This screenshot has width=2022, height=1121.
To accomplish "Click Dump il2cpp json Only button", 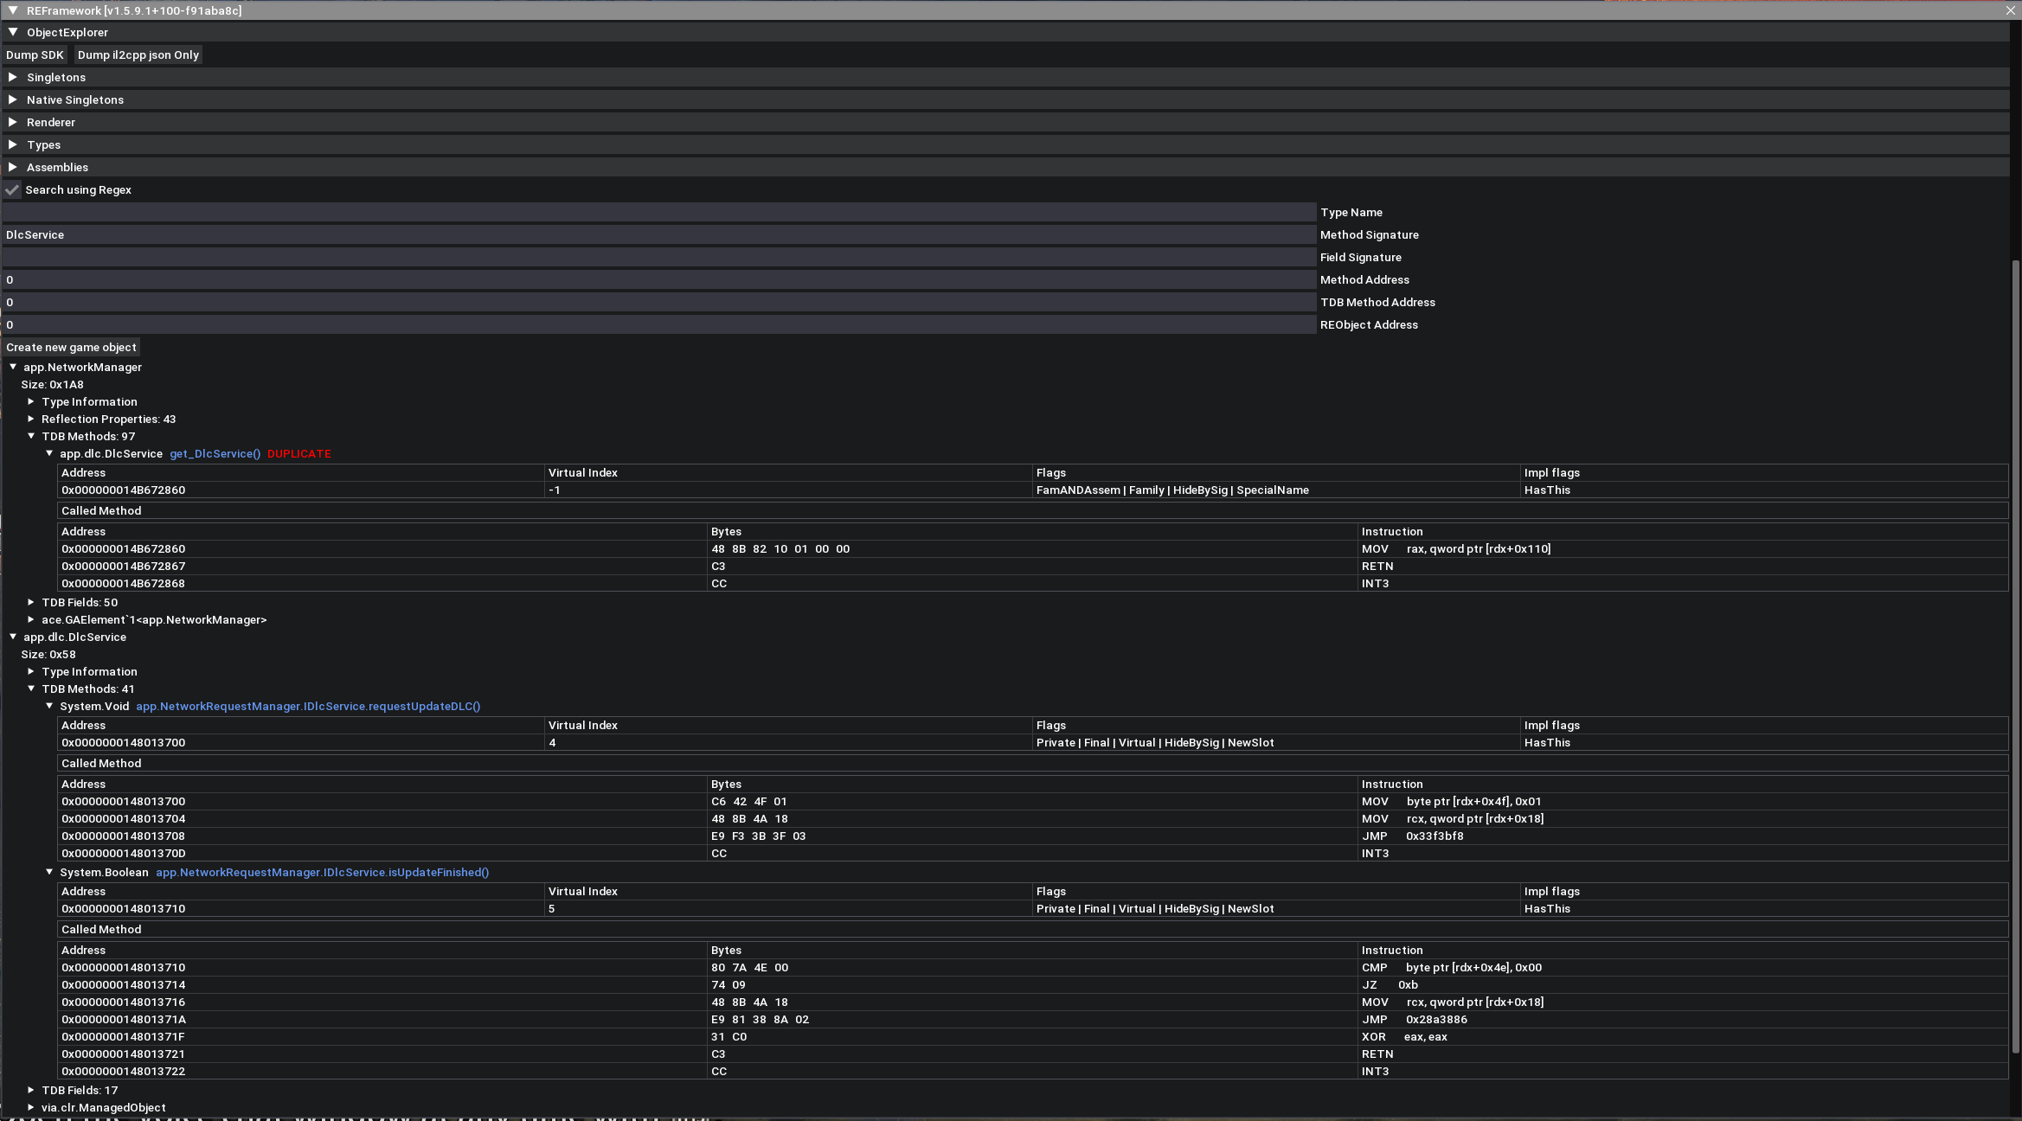I will coord(138,54).
